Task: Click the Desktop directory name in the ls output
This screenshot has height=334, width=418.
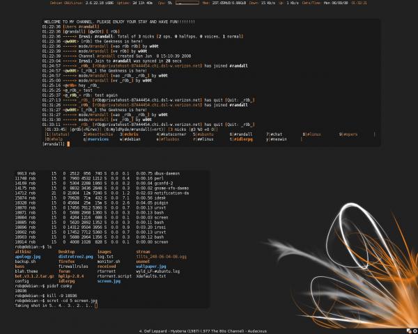Action: tap(66, 252)
